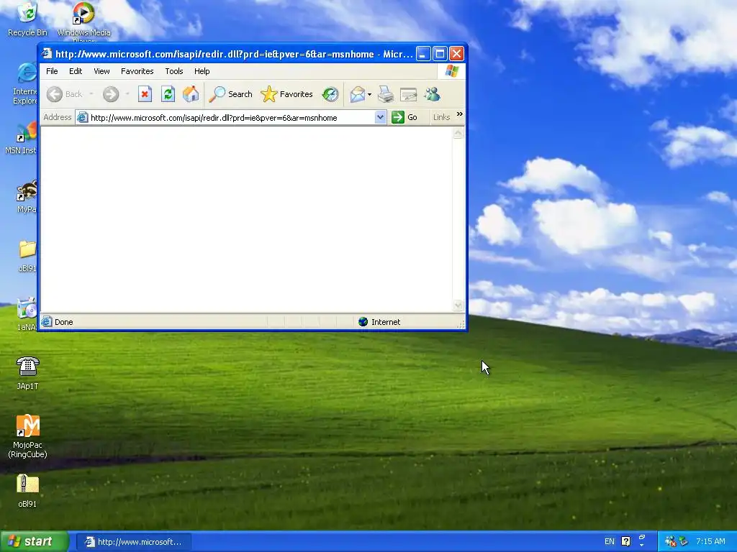Open the Favorites pane with star icon
Image resolution: width=737 pixels, height=552 pixels.
[286, 94]
